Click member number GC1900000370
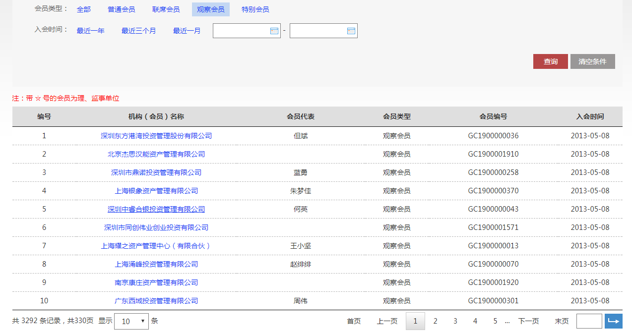632x334 pixels. 493,191
